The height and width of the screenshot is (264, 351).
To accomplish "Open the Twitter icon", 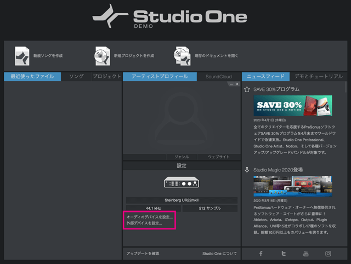I will pyautogui.click(x=284, y=254).
